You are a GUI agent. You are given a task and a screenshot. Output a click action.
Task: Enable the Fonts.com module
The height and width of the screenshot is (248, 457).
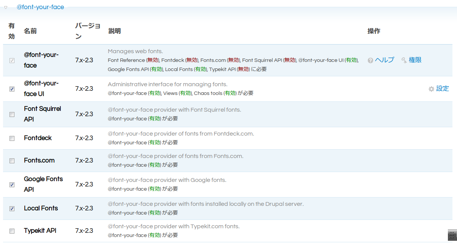pyautogui.click(x=11, y=160)
